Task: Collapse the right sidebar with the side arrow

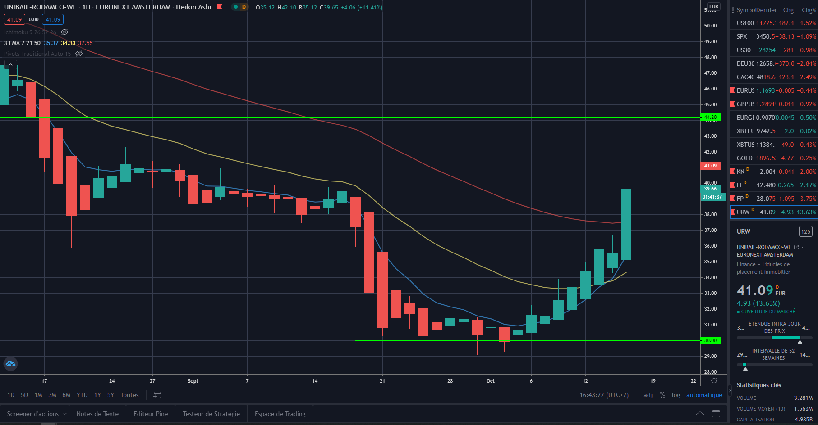Action: click(729, 390)
